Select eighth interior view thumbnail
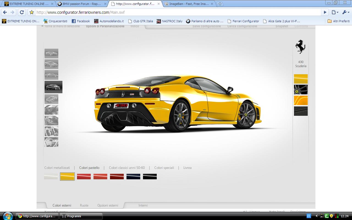352x220 pixels. [x=51, y=131]
